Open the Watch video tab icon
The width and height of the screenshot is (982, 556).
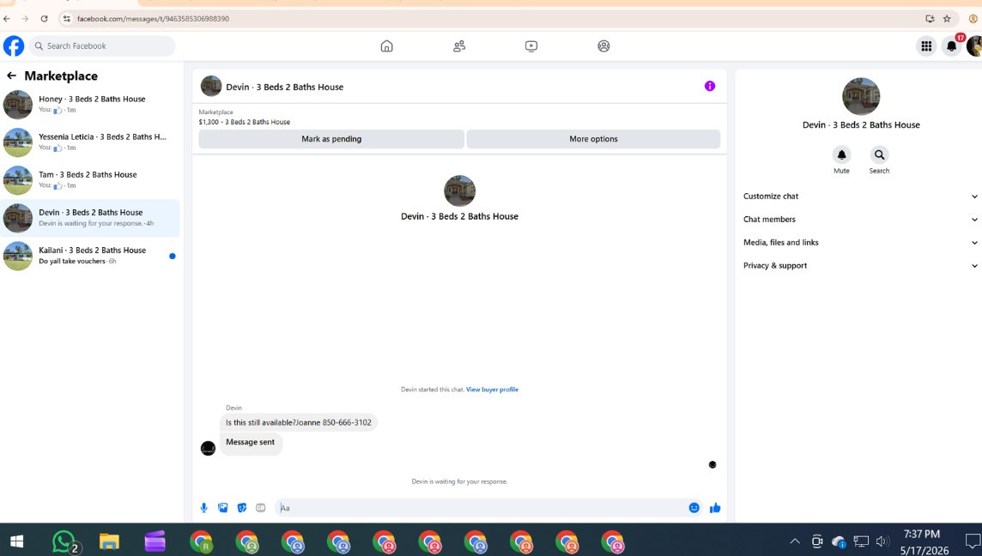(531, 45)
